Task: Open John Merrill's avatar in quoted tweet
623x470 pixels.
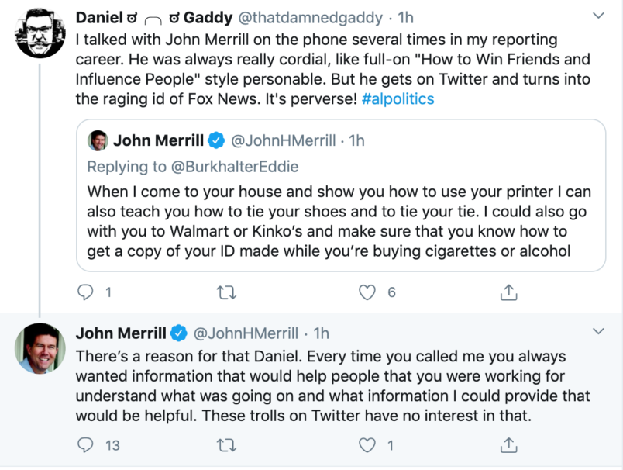Action: tap(98, 141)
